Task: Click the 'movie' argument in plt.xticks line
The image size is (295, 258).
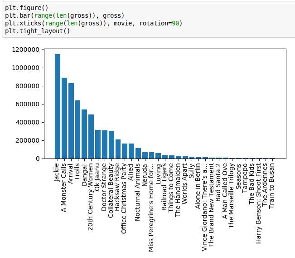Action: (123, 23)
